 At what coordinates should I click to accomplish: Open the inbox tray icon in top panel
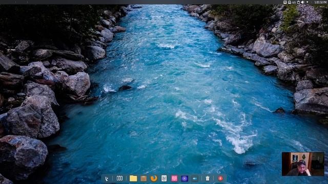coord(285,2)
